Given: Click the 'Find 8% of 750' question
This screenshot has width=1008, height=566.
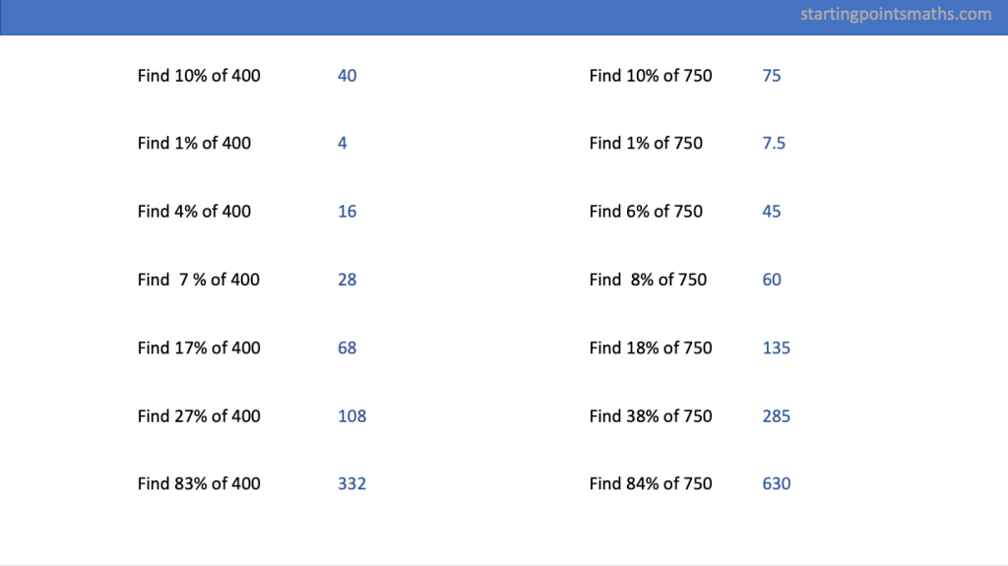Looking at the screenshot, I should [x=648, y=281].
